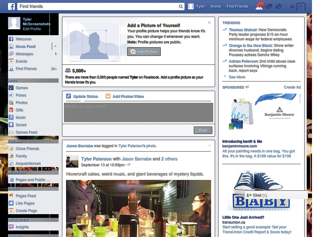Click the What's on your mind text box
This screenshot has height=237, width=316.
pyautogui.click(x=139, y=112)
